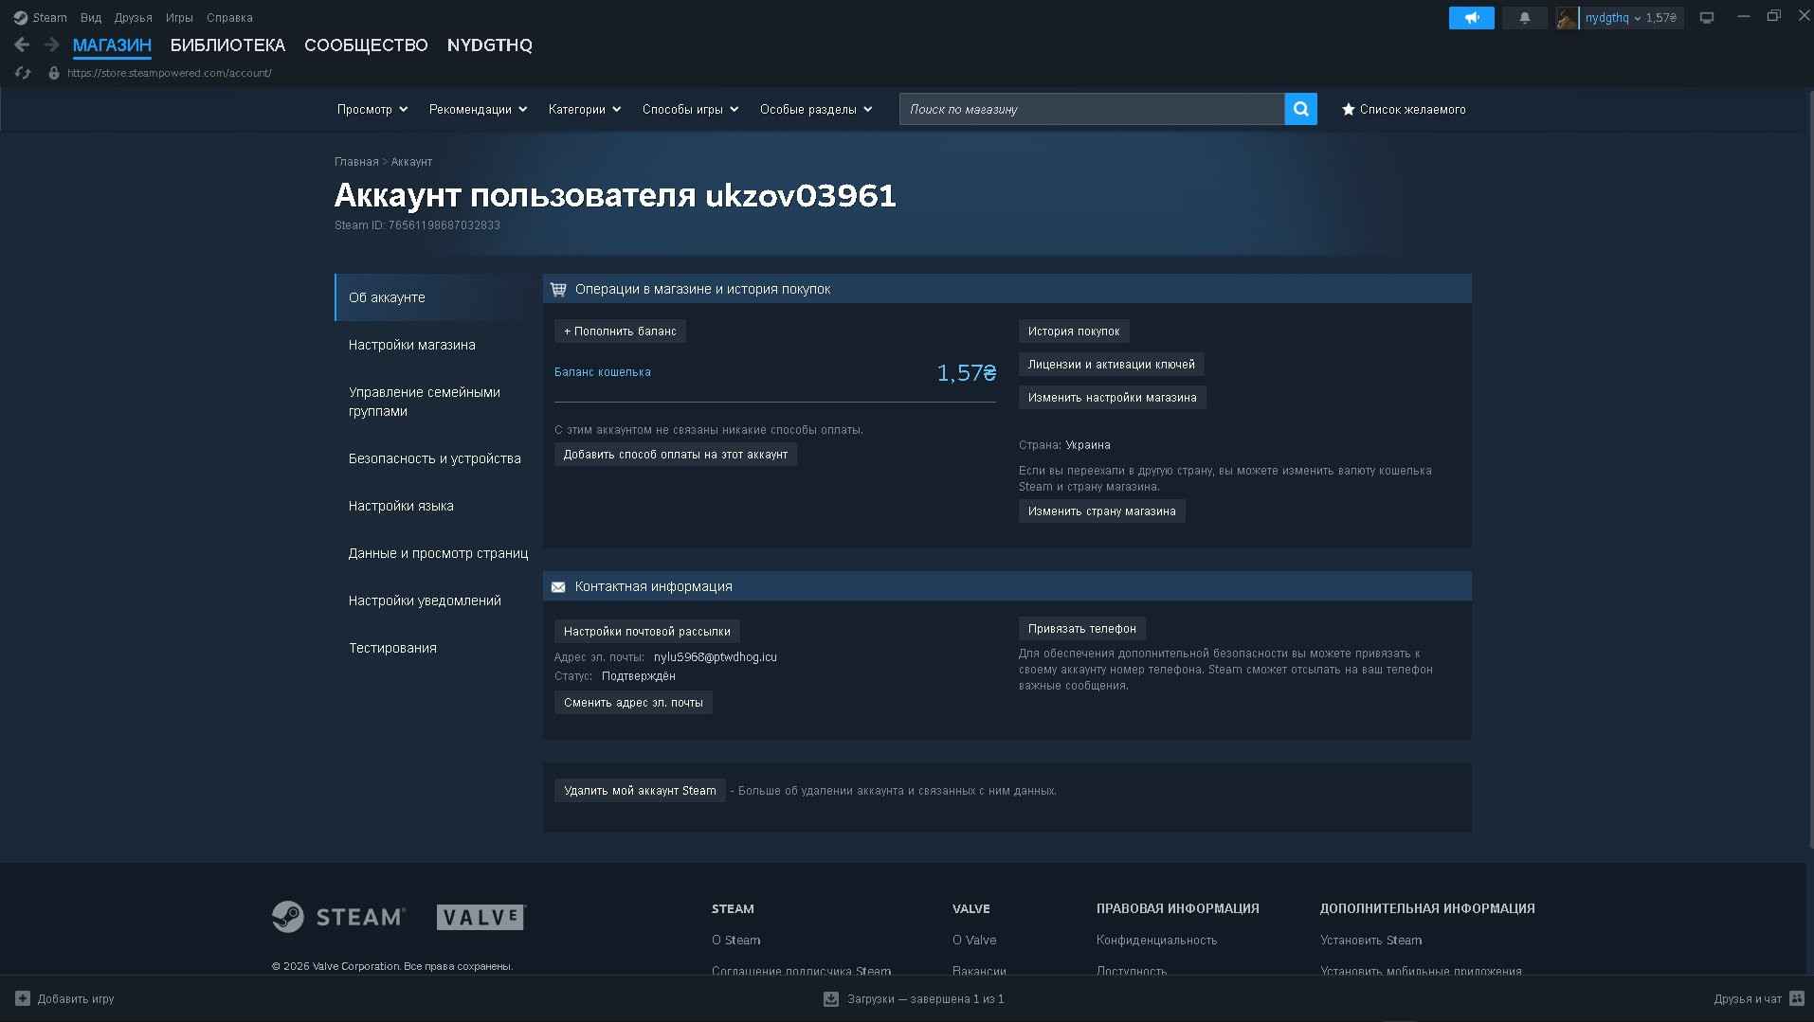Expand the Рекомендации dropdown
Screen dimensions: 1814x1022
478,110
